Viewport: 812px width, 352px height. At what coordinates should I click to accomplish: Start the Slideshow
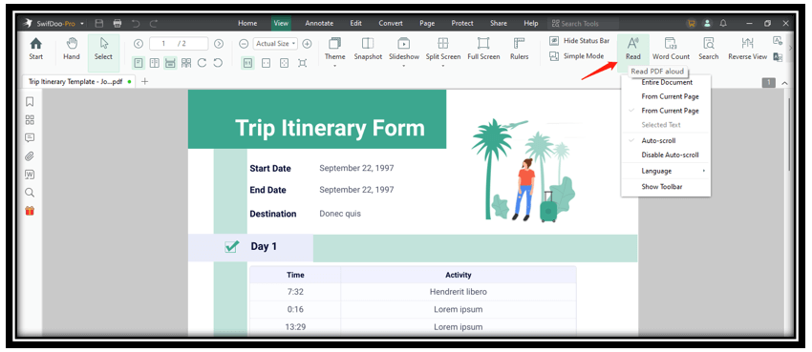click(x=404, y=49)
